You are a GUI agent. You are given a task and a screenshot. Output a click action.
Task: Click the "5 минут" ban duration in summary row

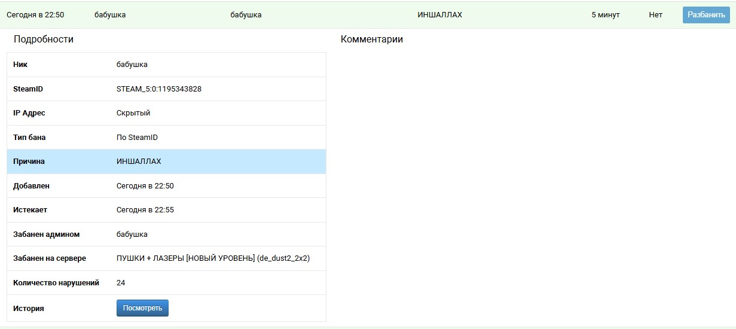(605, 15)
